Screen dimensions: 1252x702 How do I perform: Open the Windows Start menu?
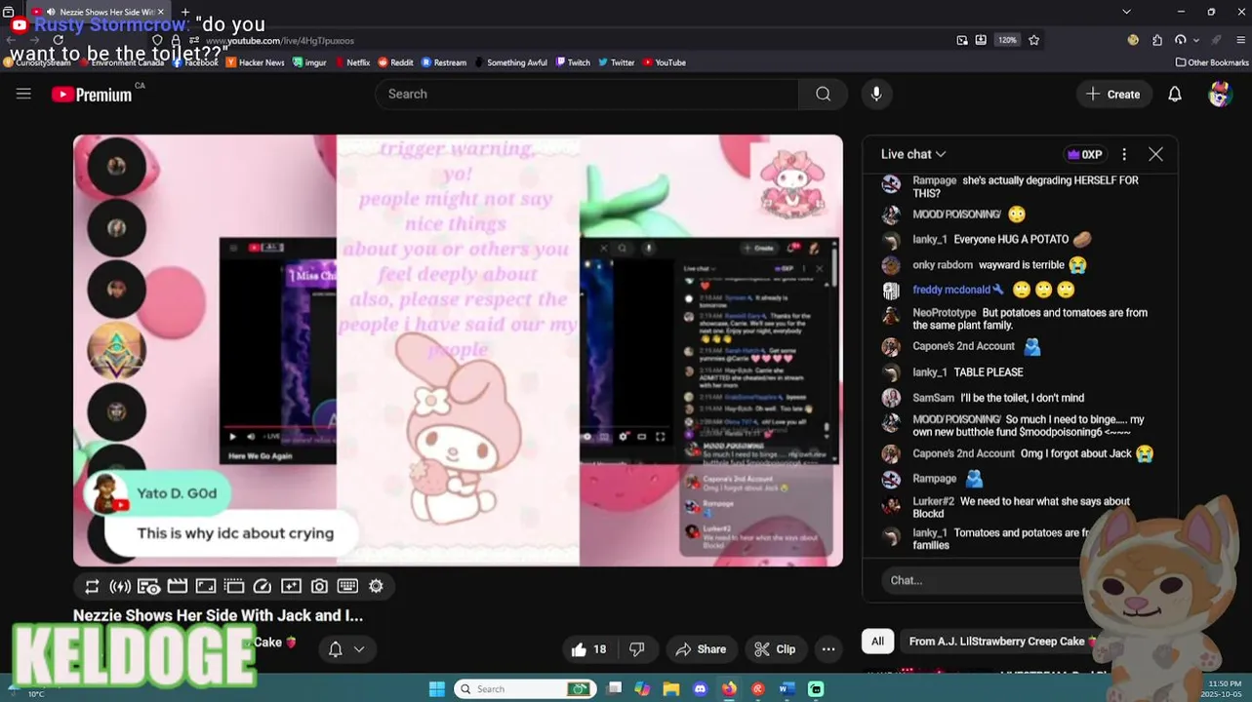tap(437, 689)
